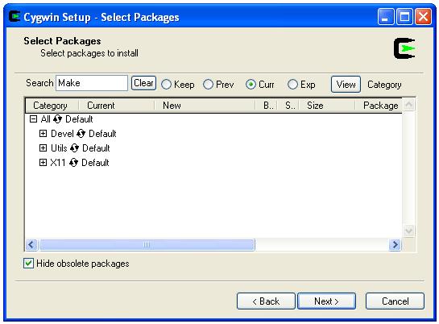Screen dimensions: 439x324
Task: Click the Category column header
Action: coord(52,106)
